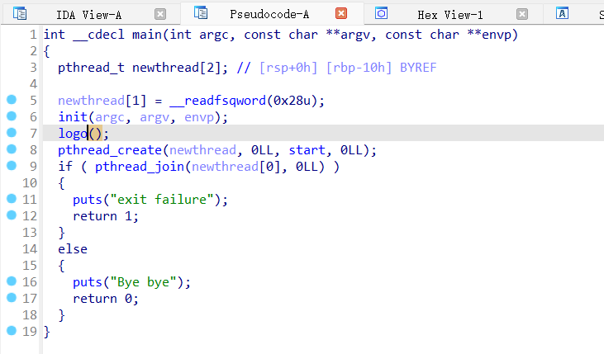Toggle breakpoint dot on line 16

point(12,281)
